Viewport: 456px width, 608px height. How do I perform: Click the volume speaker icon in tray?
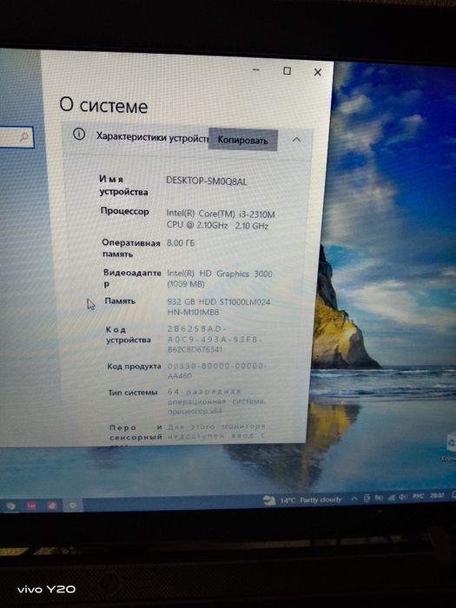[403, 497]
